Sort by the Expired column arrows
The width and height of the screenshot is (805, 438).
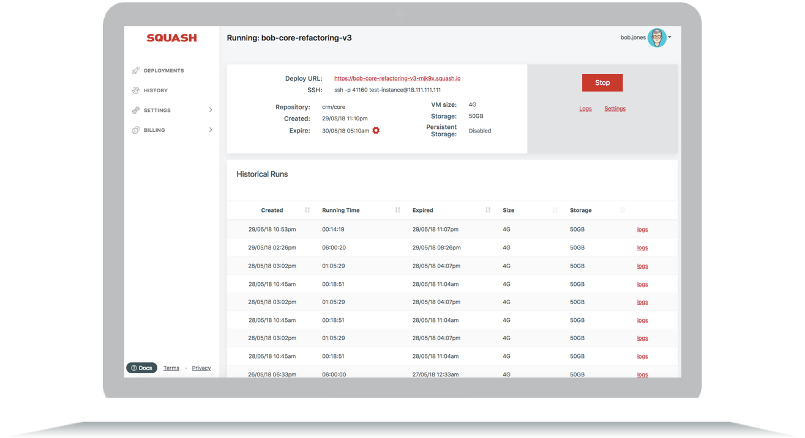[x=488, y=210]
